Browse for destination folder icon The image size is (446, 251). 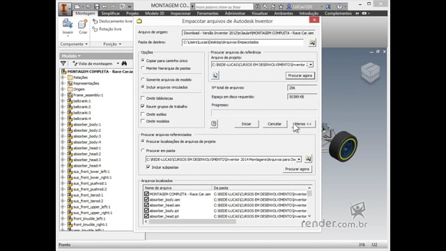(312, 43)
